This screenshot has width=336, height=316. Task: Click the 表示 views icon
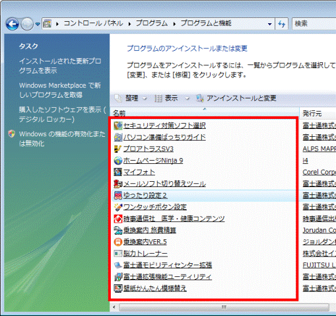point(158,99)
